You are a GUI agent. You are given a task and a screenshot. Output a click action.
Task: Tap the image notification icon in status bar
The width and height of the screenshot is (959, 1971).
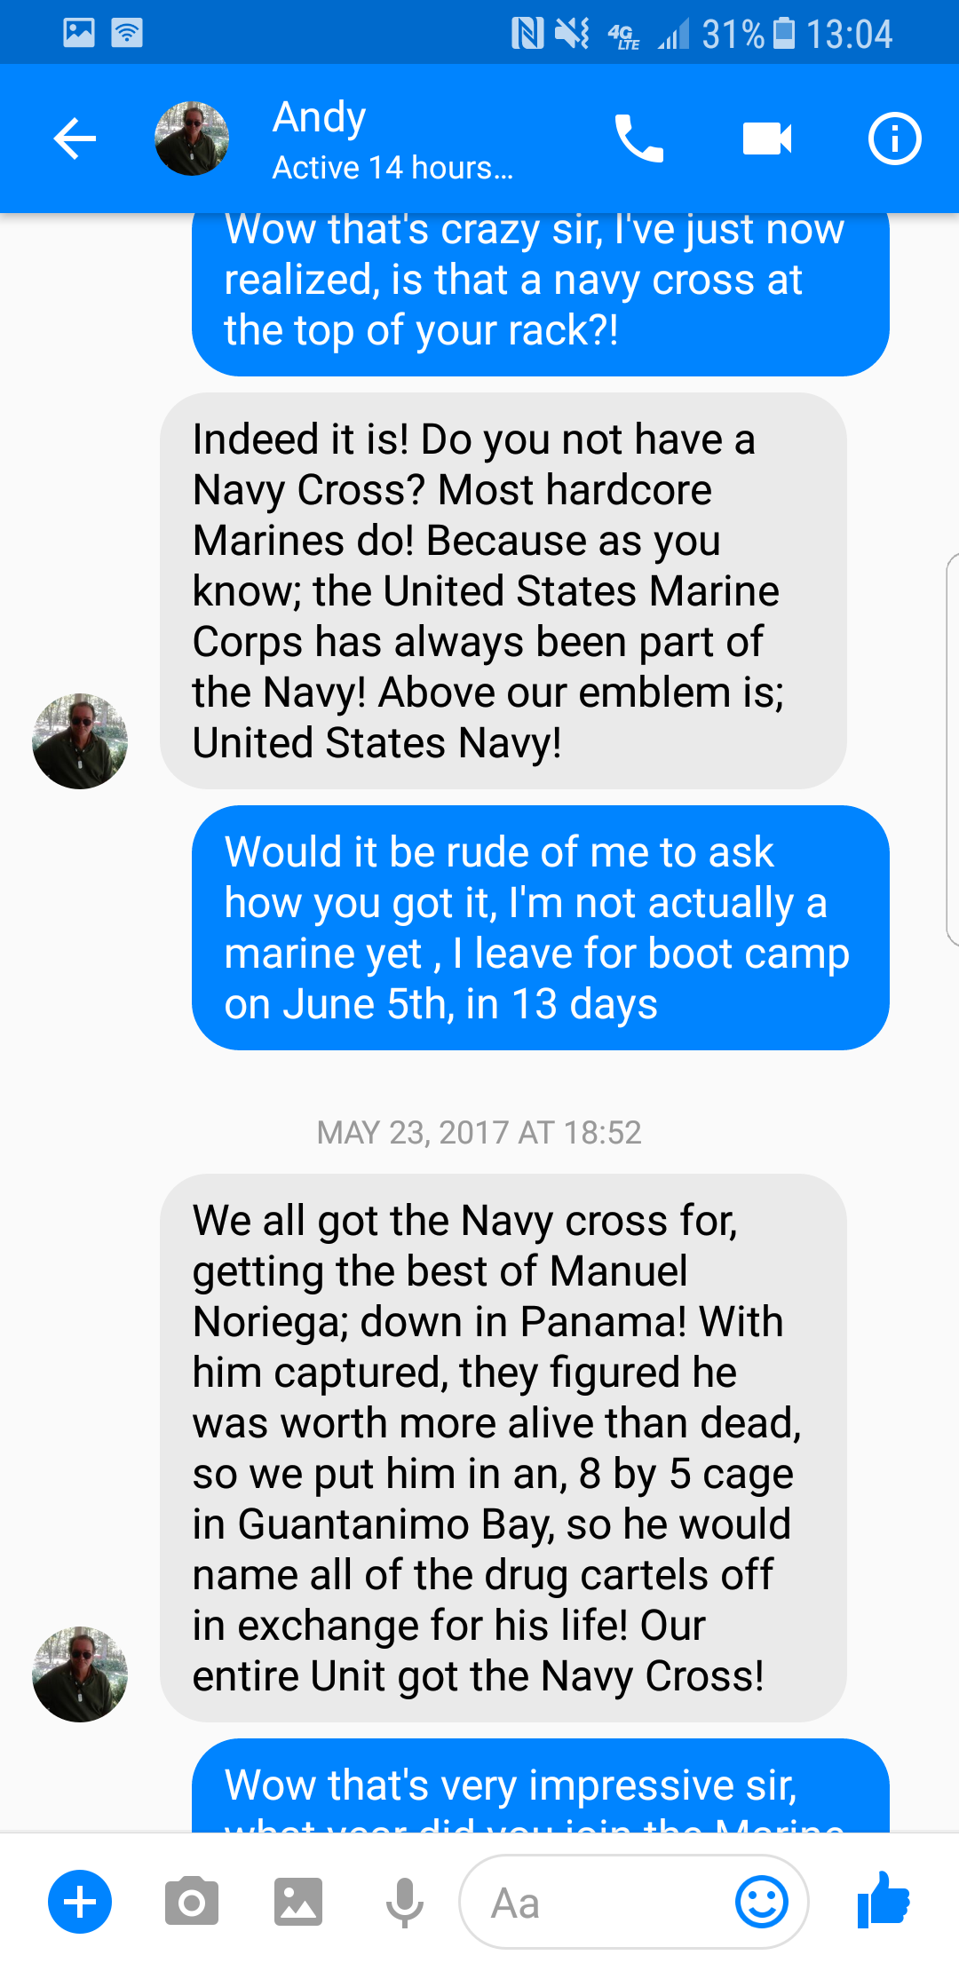[79, 33]
